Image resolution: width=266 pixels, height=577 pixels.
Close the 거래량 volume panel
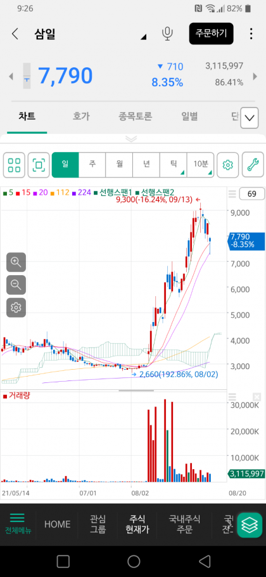[256, 397]
